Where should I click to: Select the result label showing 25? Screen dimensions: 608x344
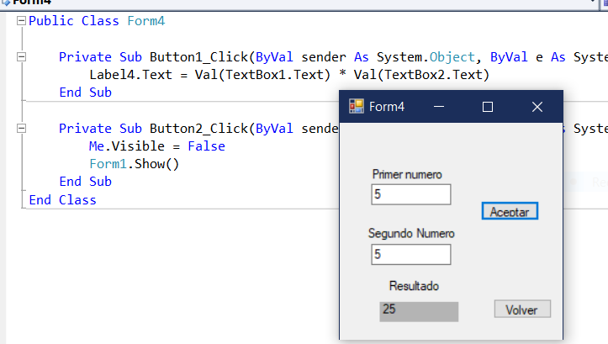pyautogui.click(x=419, y=312)
